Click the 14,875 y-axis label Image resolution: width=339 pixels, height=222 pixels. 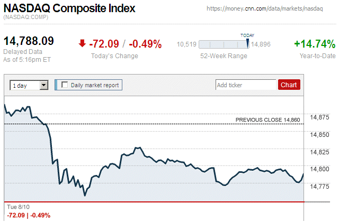tap(319, 117)
